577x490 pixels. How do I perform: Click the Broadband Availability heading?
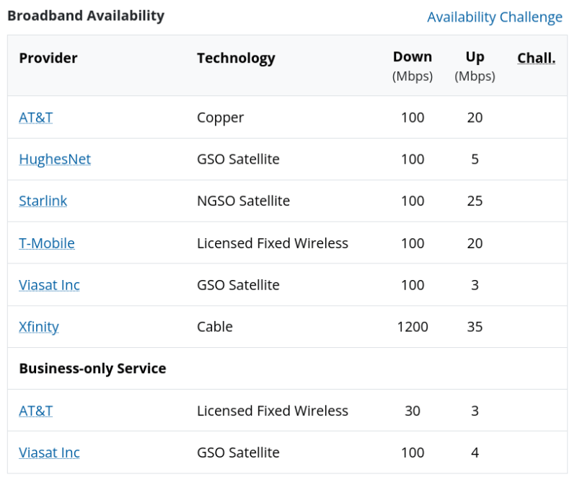(x=85, y=15)
